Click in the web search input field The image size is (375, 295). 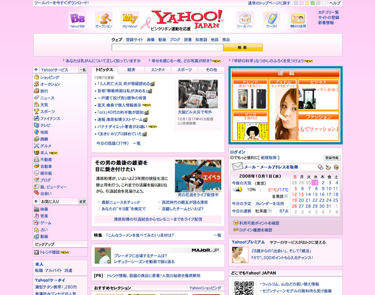[167, 48]
